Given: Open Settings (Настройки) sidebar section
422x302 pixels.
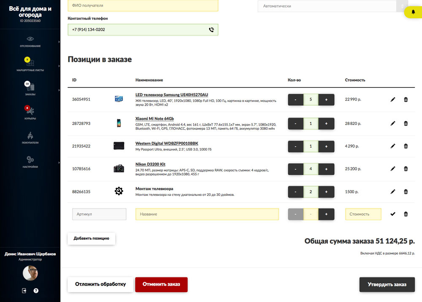Looking at the screenshot, I should click(x=30, y=162).
